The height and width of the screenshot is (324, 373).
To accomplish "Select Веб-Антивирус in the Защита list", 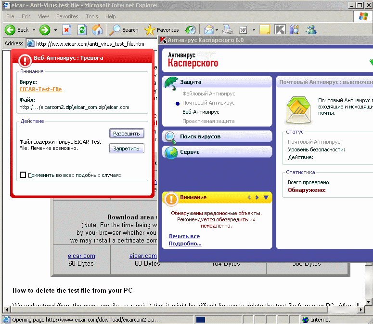I will [x=201, y=112].
